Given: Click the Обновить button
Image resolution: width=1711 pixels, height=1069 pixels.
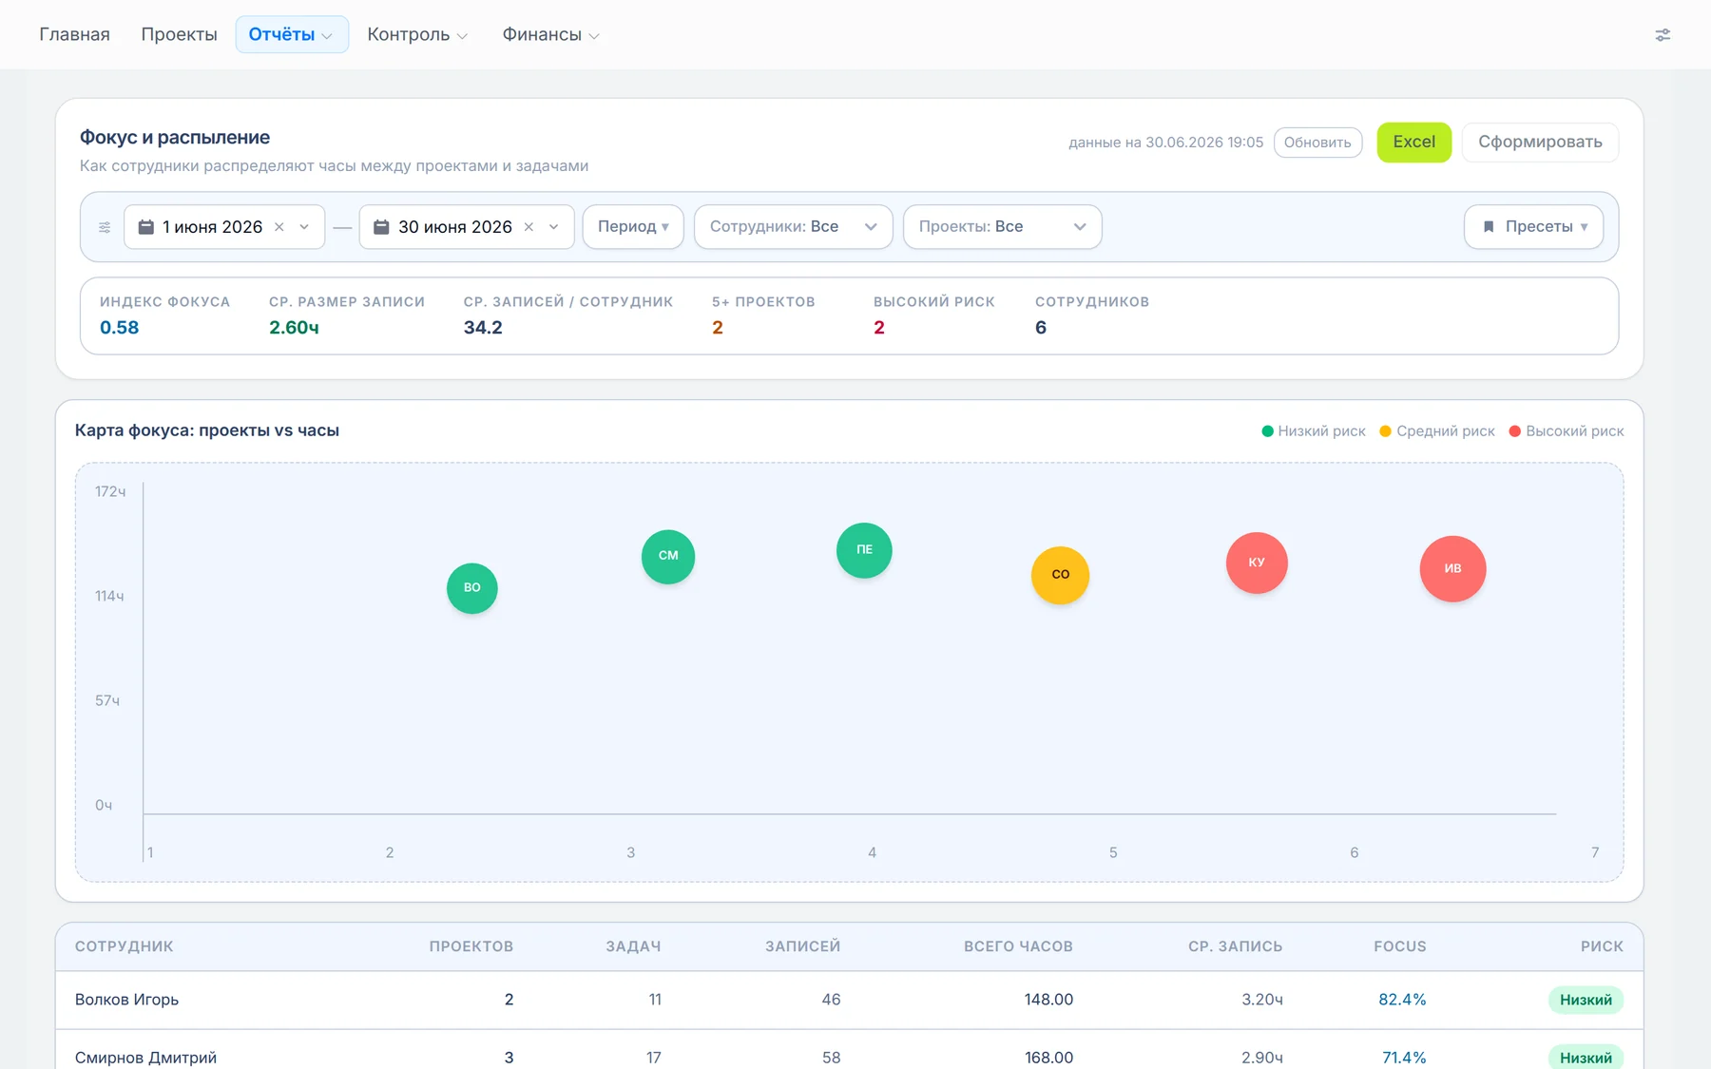Looking at the screenshot, I should coord(1317,143).
